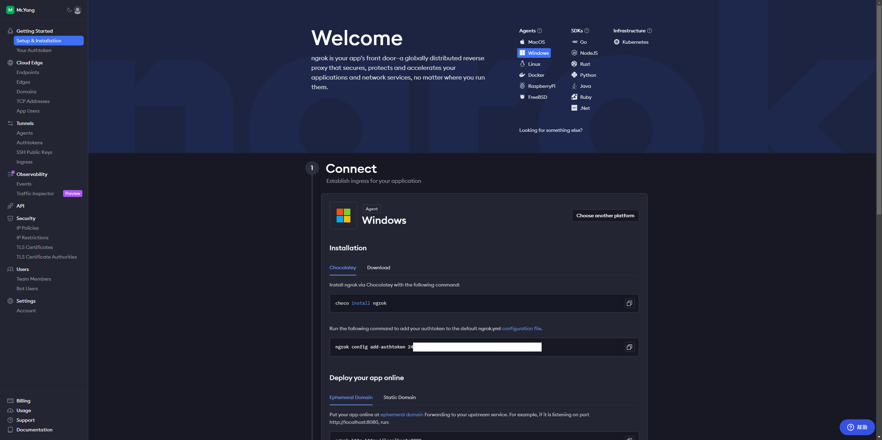Click the Chocolatey installation tab
Image resolution: width=882 pixels, height=440 pixels.
click(x=342, y=268)
